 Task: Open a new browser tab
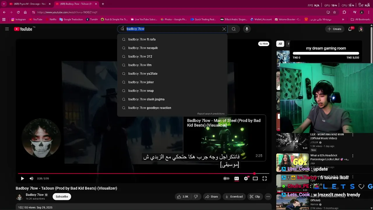(x=103, y=4)
